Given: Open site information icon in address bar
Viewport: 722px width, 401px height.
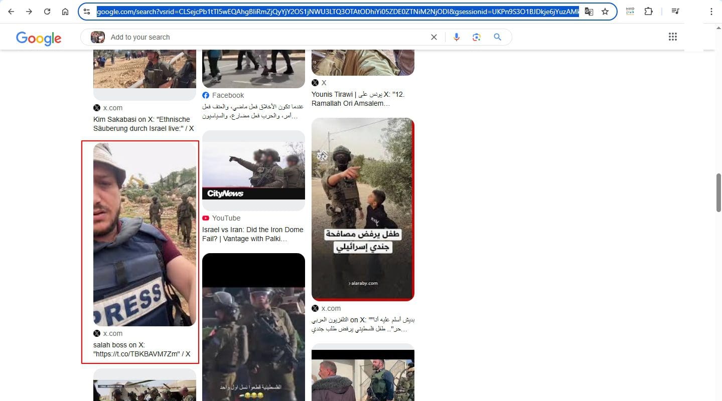Looking at the screenshot, I should pos(87,12).
